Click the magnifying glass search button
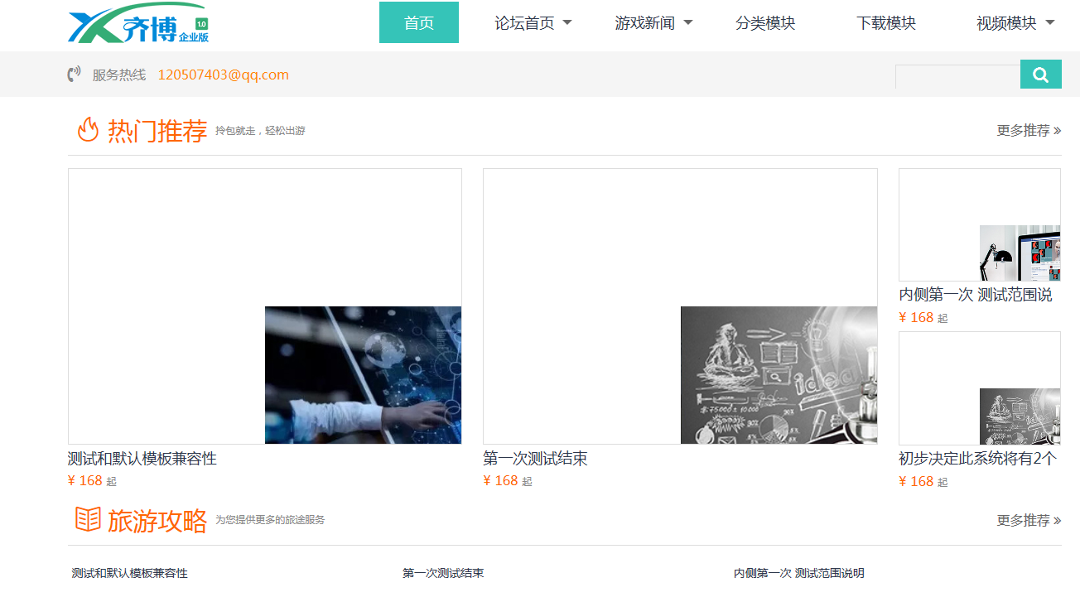The width and height of the screenshot is (1080, 597). [1040, 75]
